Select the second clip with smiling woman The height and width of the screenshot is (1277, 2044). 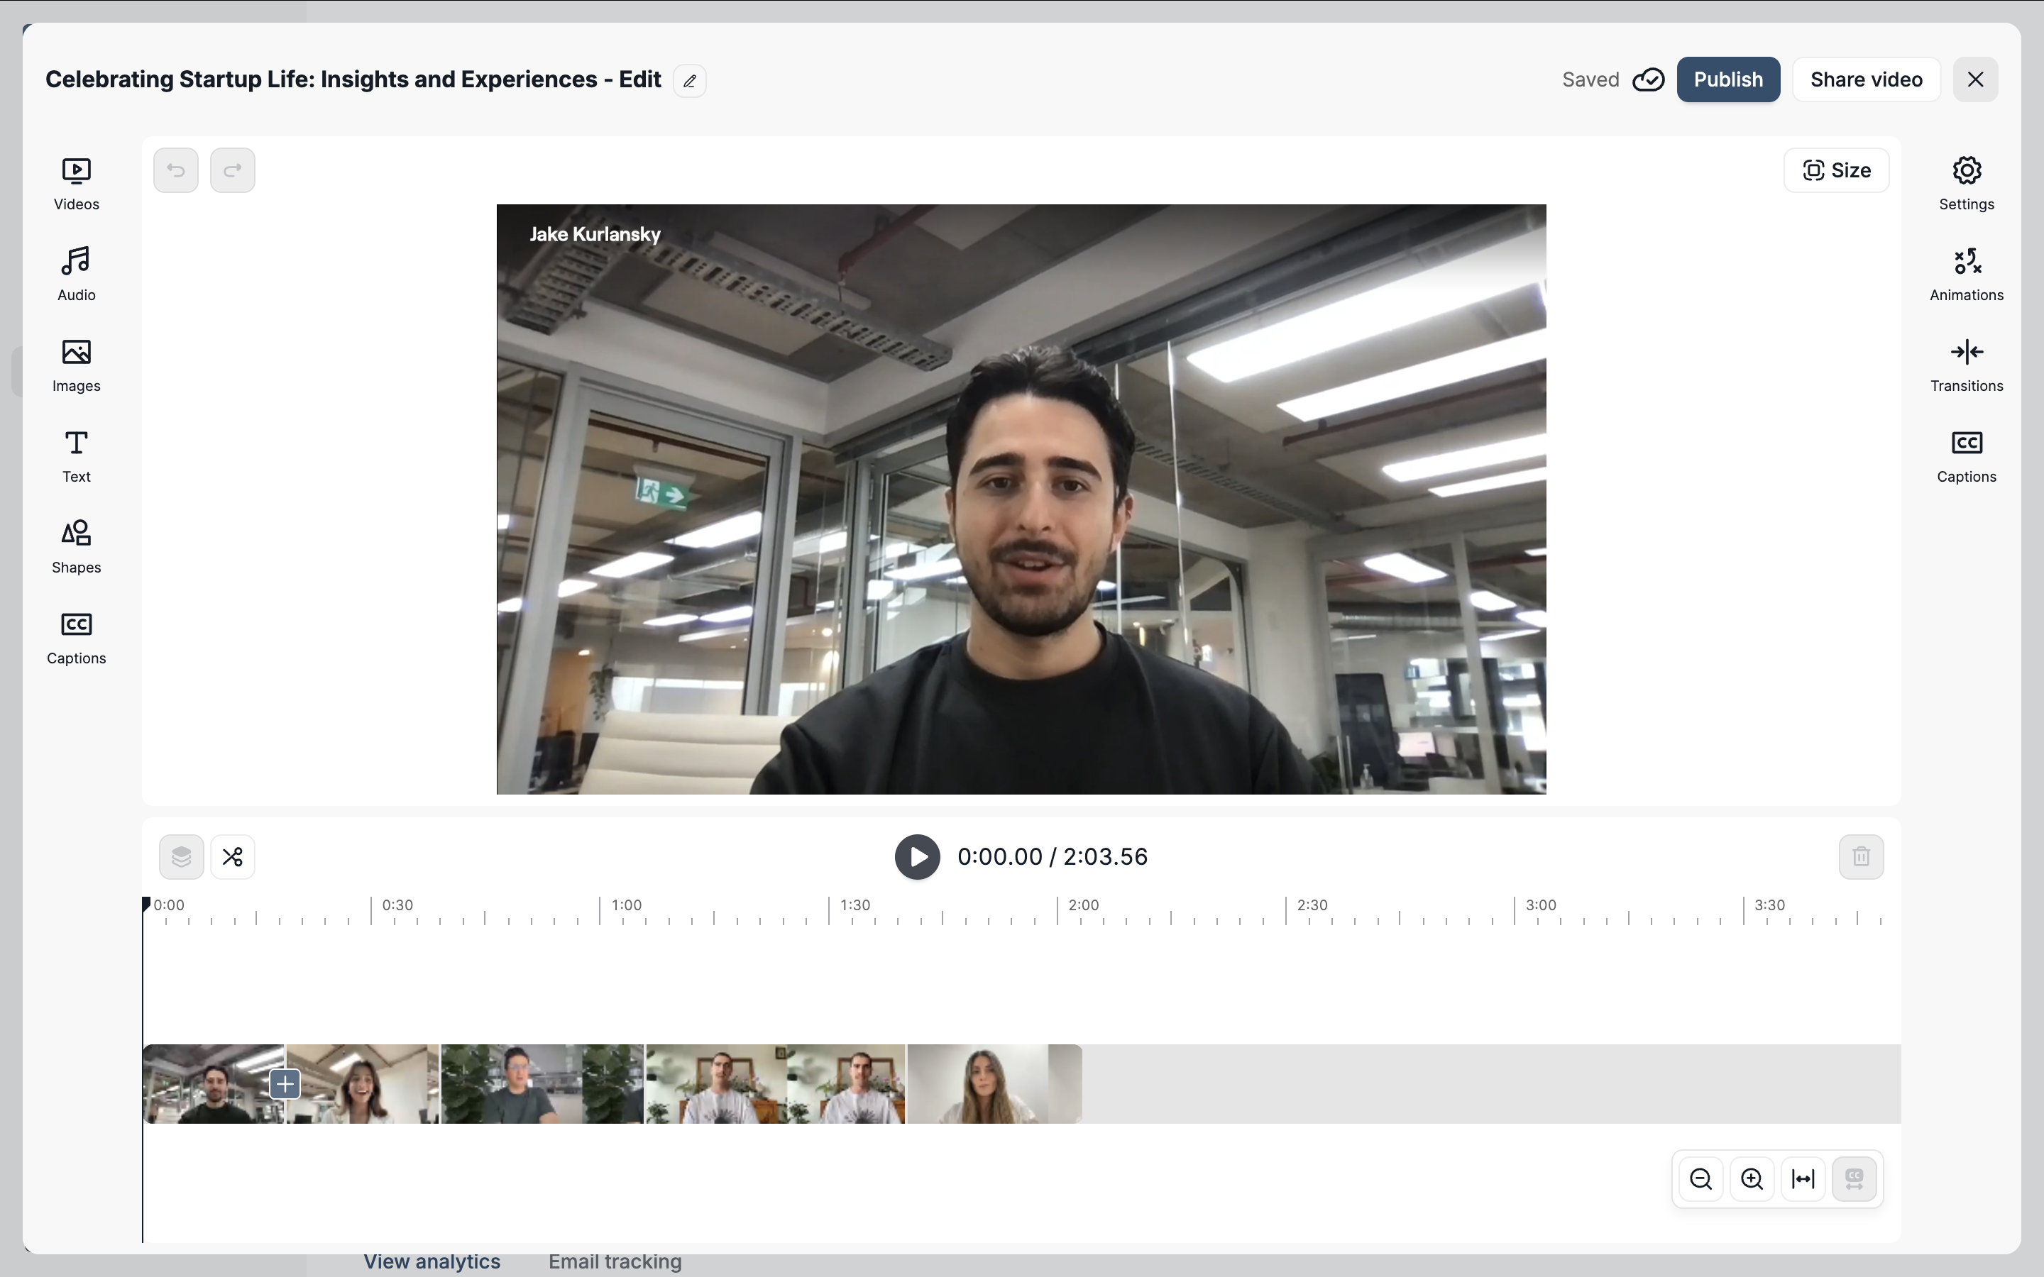coord(363,1085)
